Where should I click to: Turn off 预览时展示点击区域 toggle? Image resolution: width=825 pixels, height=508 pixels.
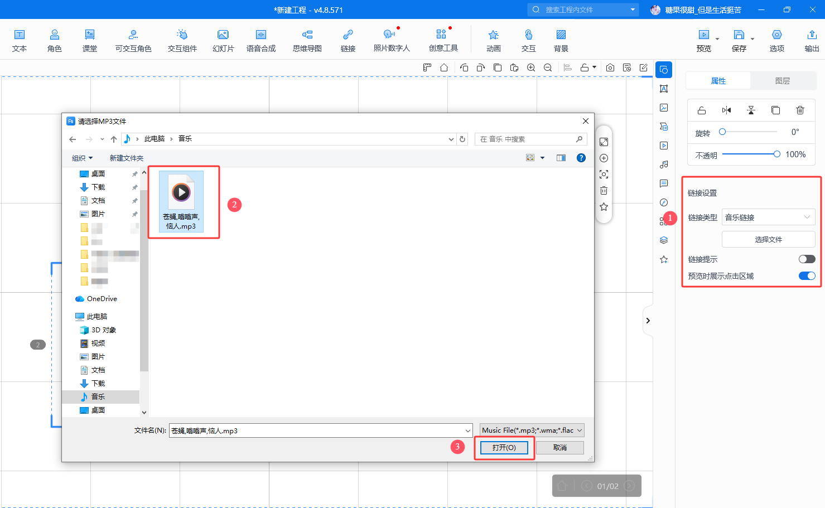[807, 276]
